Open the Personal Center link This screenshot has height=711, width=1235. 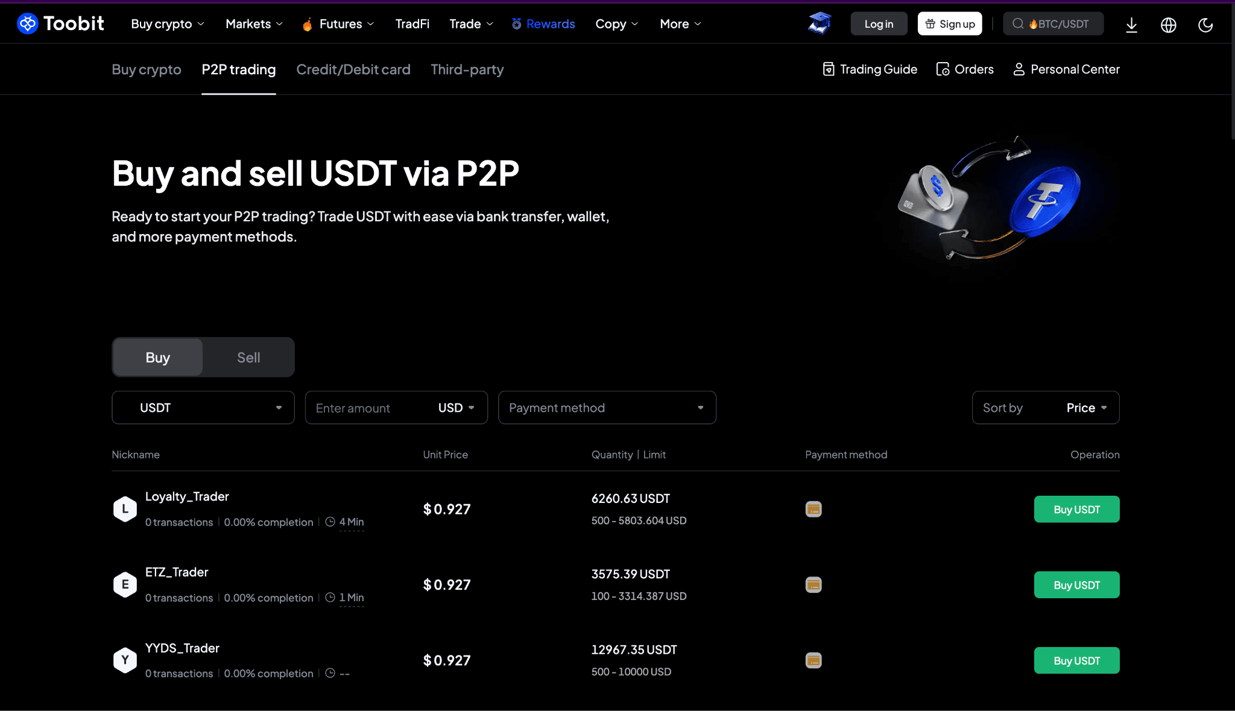pos(1066,69)
